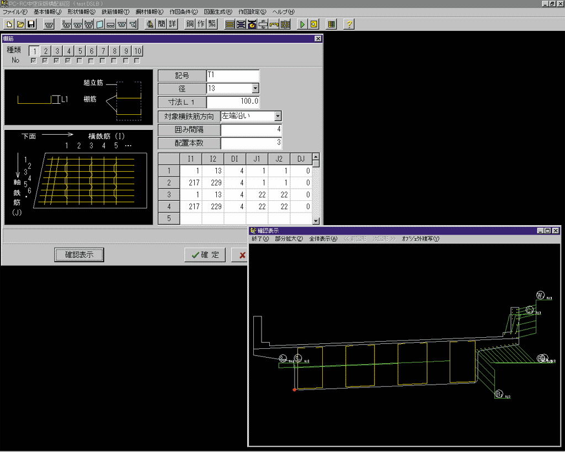Click the yellow magnifier preview icon
Image resolution: width=565 pixels, height=452 pixels.
click(x=313, y=24)
